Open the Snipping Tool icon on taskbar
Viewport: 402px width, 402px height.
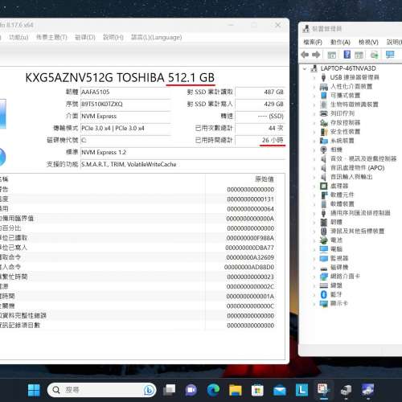pyautogui.click(x=323, y=390)
